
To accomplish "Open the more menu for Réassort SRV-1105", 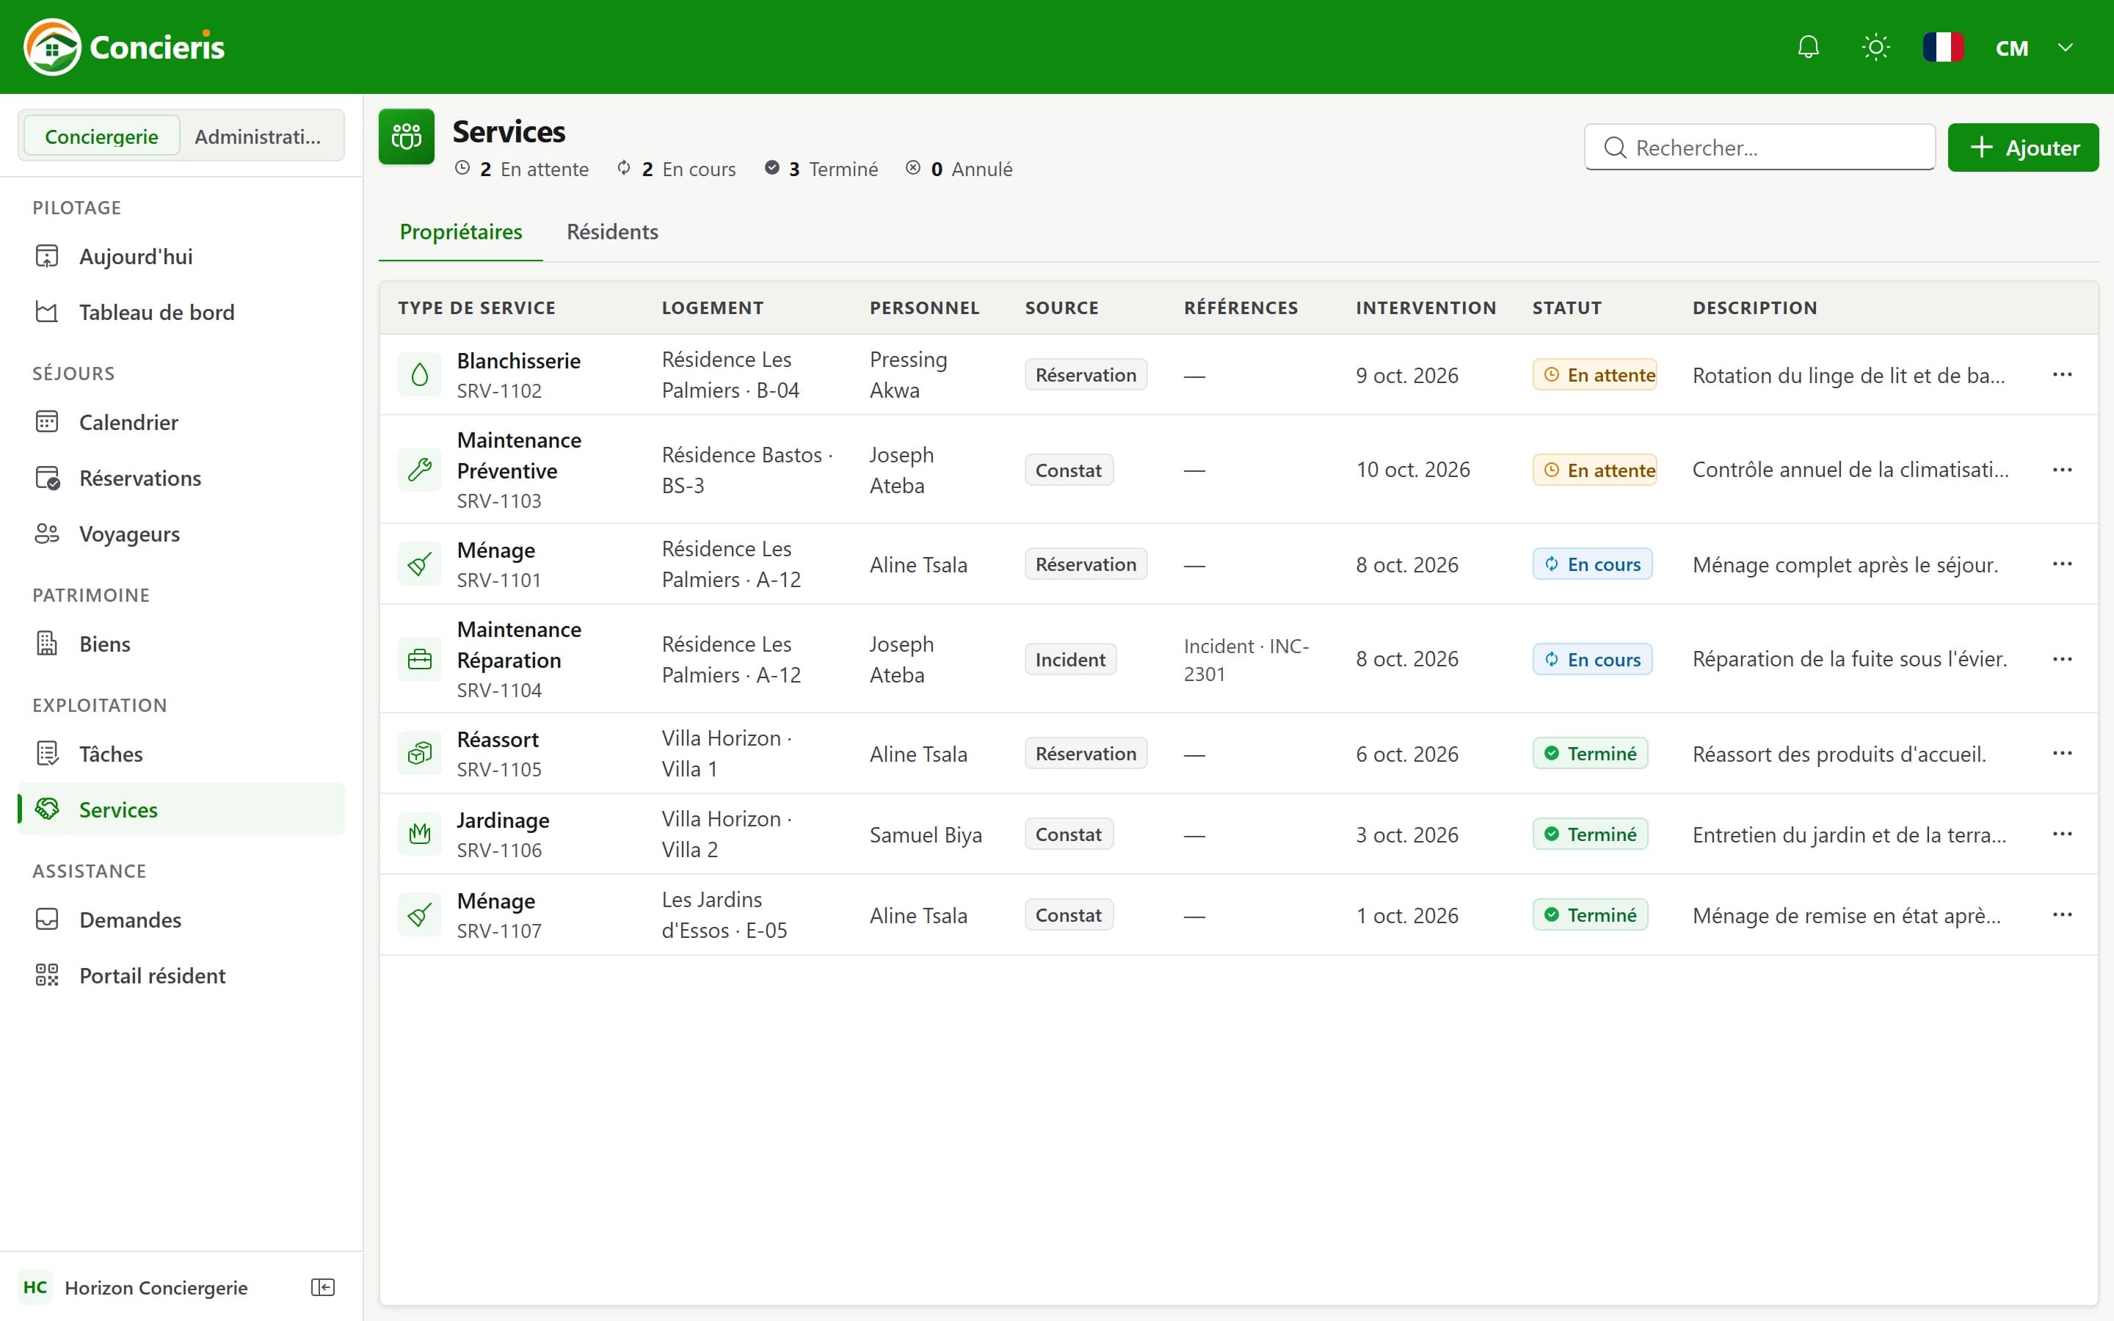I will (x=2063, y=753).
